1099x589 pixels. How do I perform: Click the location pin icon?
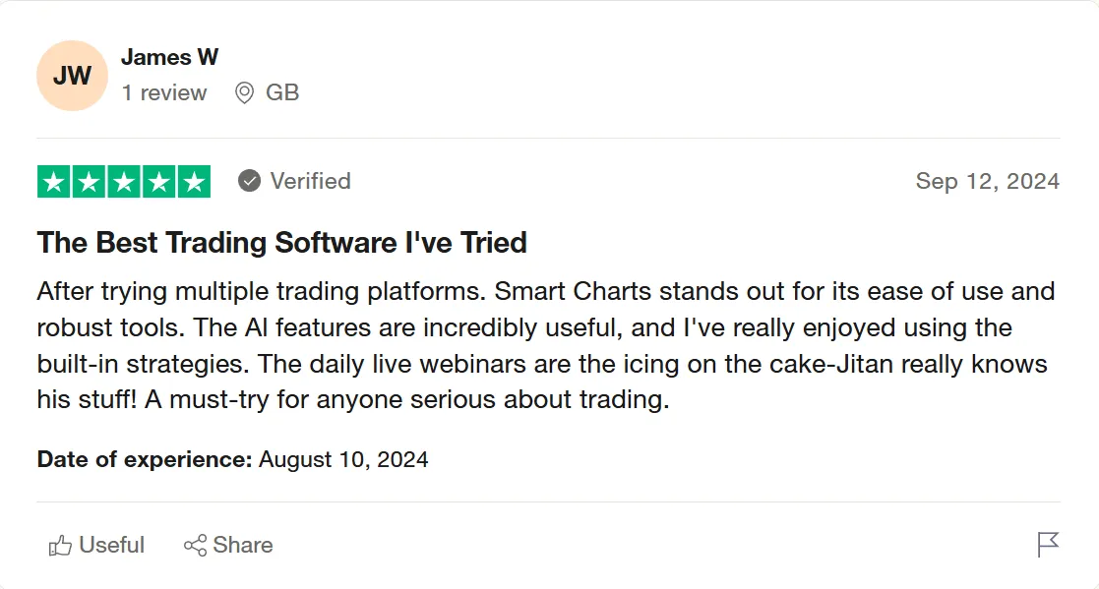[x=244, y=92]
